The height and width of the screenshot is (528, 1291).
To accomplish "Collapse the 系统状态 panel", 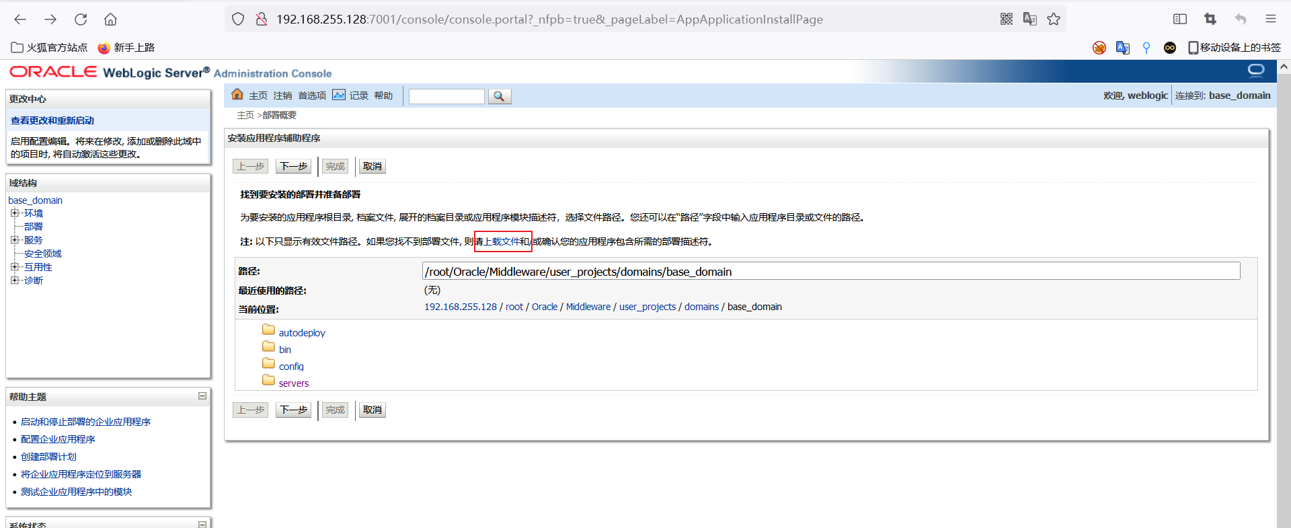I will pos(202,525).
